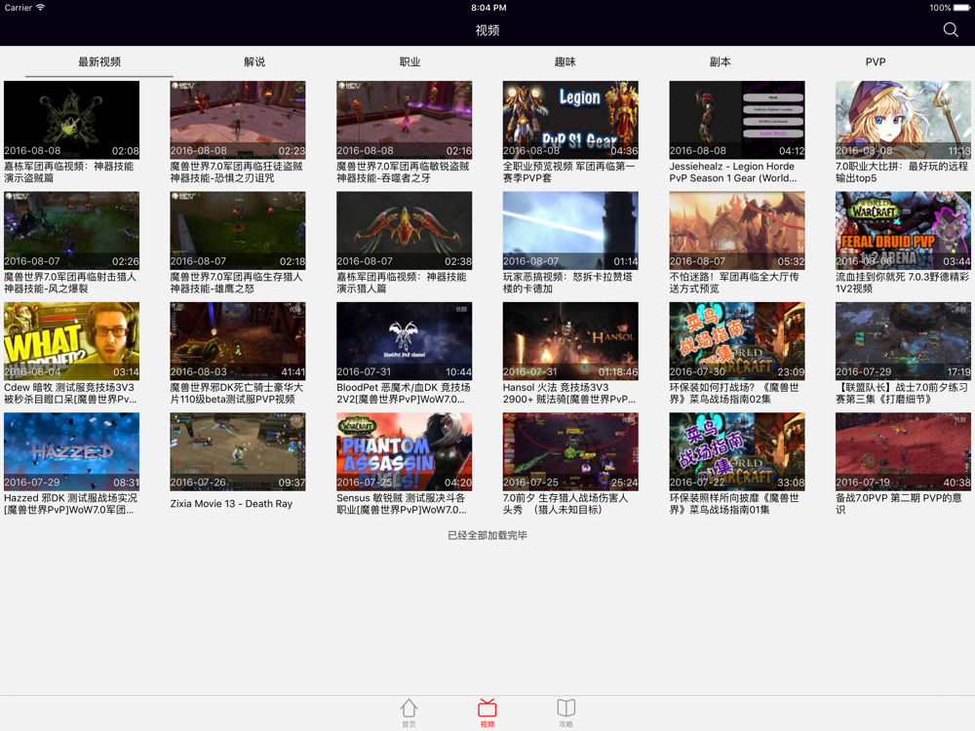Viewport: 975px width, 731px height.
Task: Open title '流血挂到你就死 7.0.3野德精彩1V2视频'
Action: click(902, 283)
